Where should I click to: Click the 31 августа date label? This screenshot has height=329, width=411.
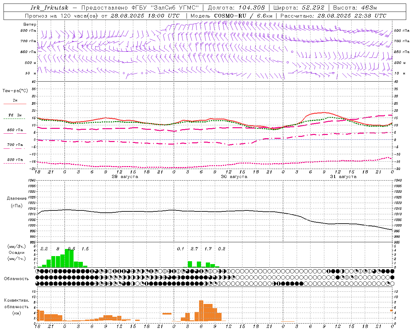pyautogui.click(x=343, y=177)
